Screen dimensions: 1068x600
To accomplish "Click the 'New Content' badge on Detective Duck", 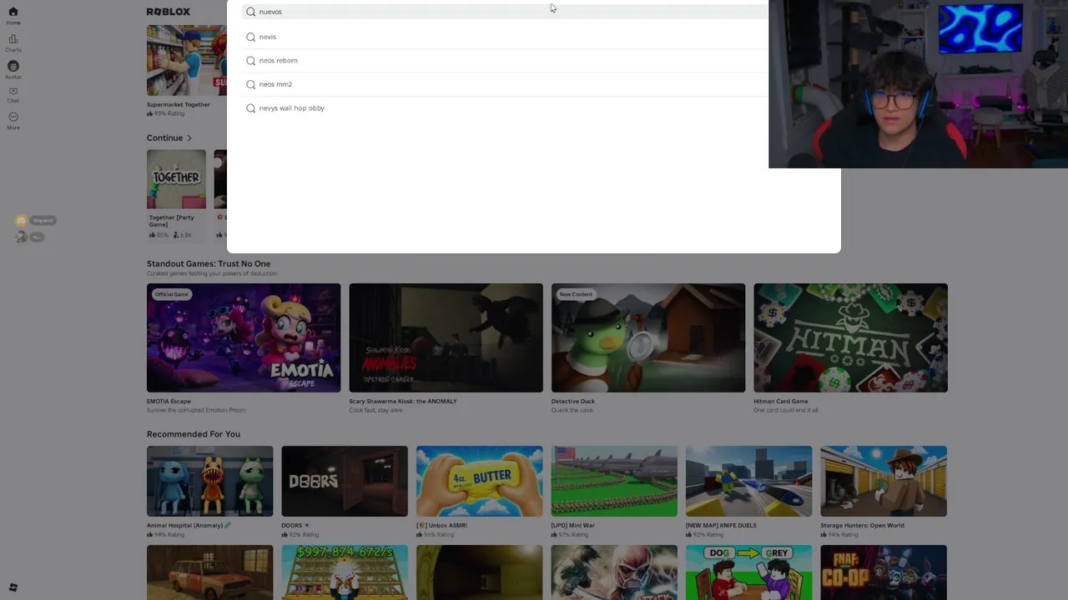I will click(x=576, y=294).
